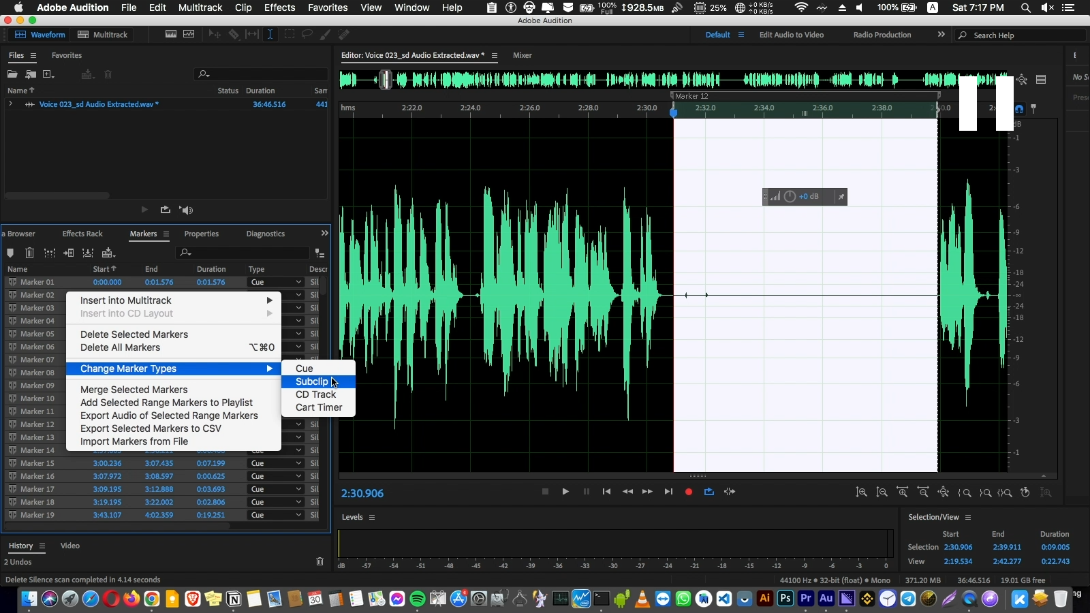Click the Rewind transport button
1090x613 pixels.
click(x=627, y=492)
